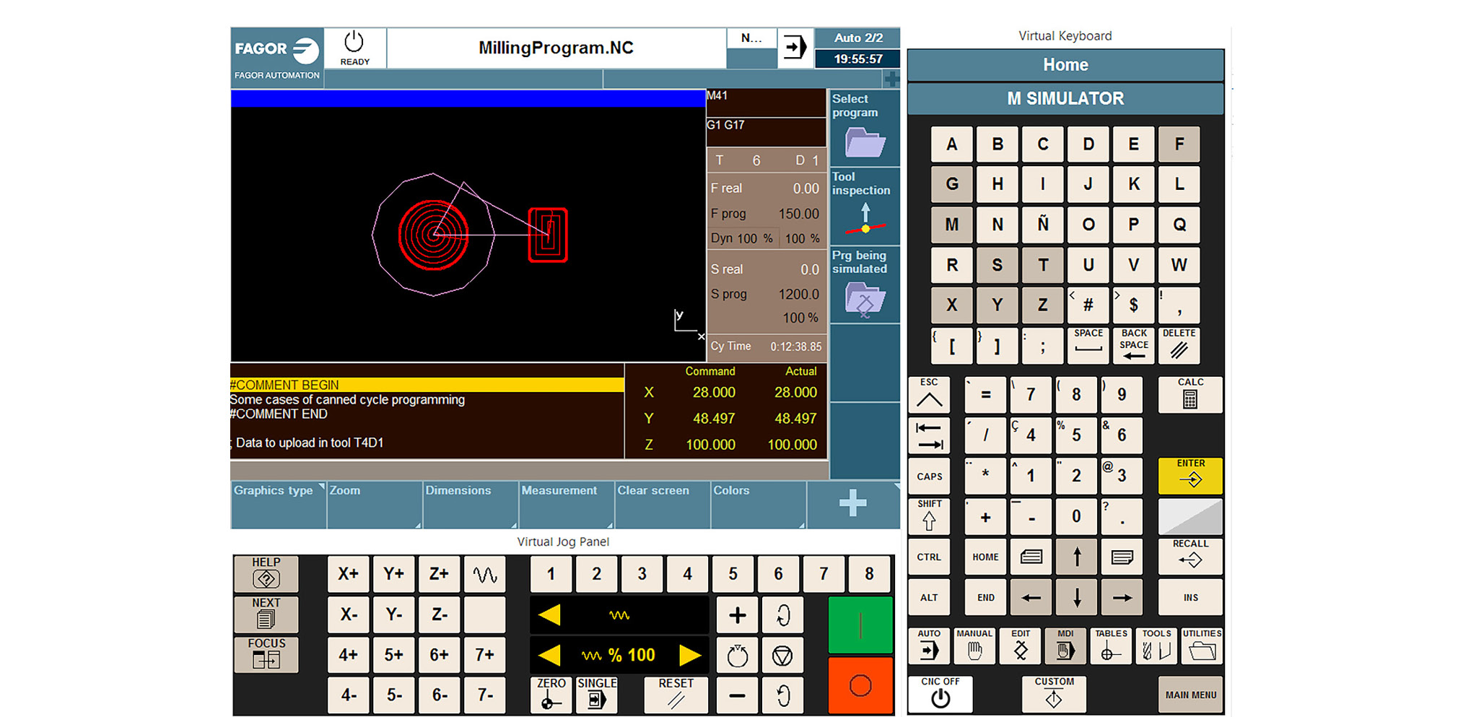
Task: Toggle the CAPS key
Action: pos(929,476)
